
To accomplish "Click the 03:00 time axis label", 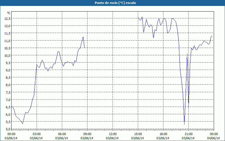I will pos(37,134).
